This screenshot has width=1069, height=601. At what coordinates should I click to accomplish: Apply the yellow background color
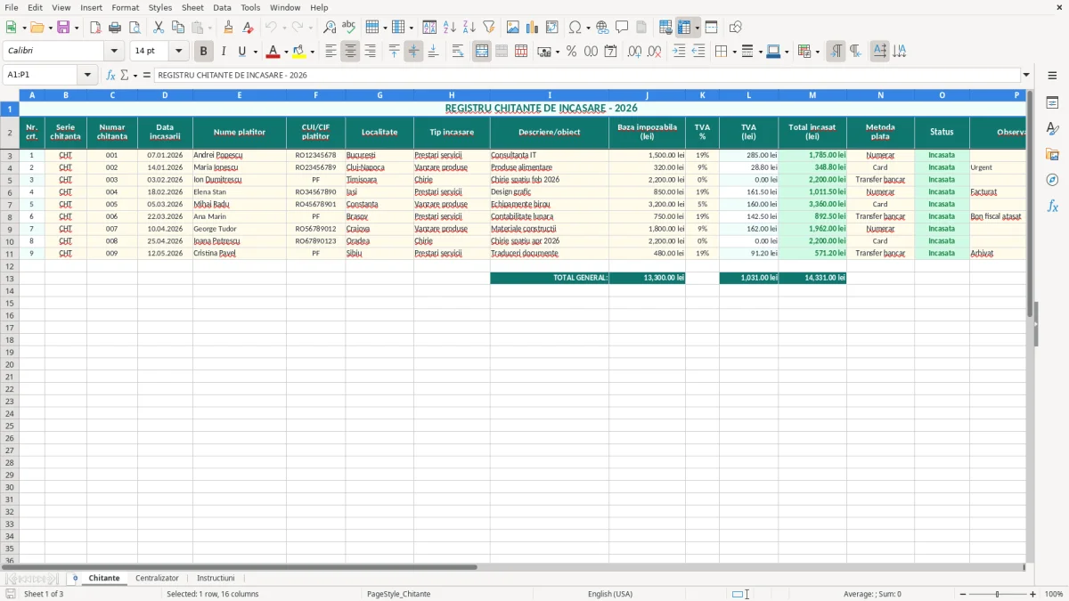coord(299,52)
